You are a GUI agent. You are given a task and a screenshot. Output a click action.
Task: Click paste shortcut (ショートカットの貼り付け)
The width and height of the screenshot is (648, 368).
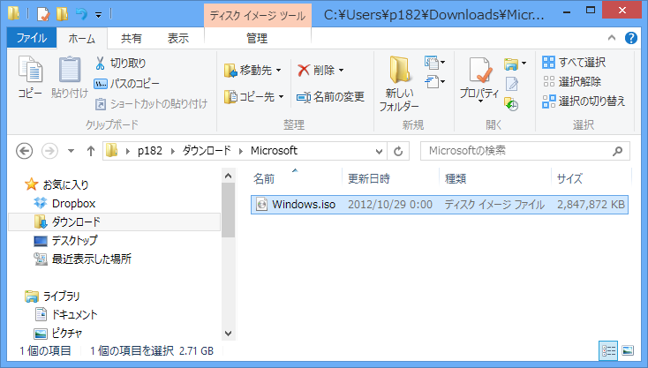point(151,103)
